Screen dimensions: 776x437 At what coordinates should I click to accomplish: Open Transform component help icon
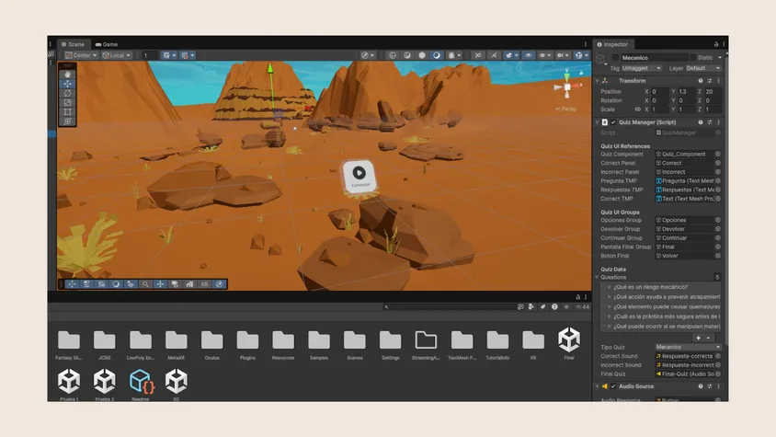[x=701, y=81]
